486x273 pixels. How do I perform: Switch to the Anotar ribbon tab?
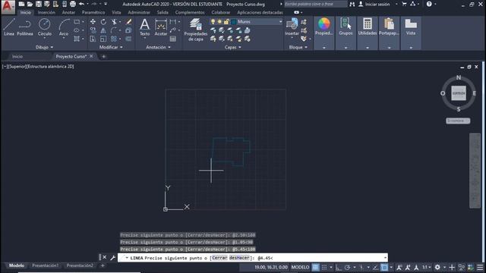tap(68, 12)
